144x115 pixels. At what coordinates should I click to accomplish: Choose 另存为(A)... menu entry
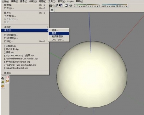[25, 16]
